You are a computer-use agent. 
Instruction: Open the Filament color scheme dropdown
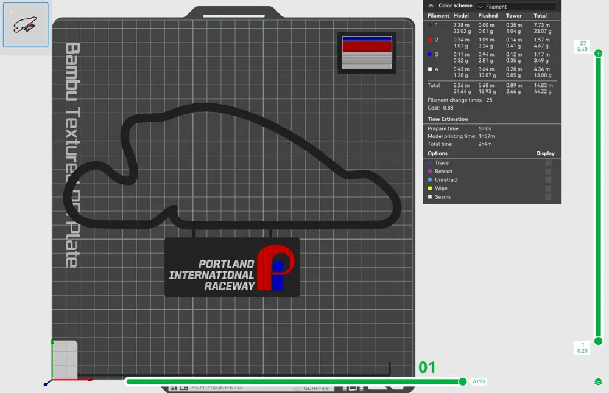tap(516, 5)
